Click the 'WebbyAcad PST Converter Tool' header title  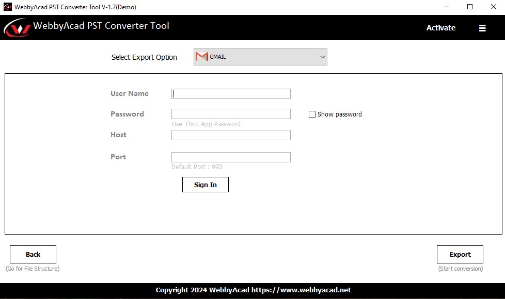point(101,26)
